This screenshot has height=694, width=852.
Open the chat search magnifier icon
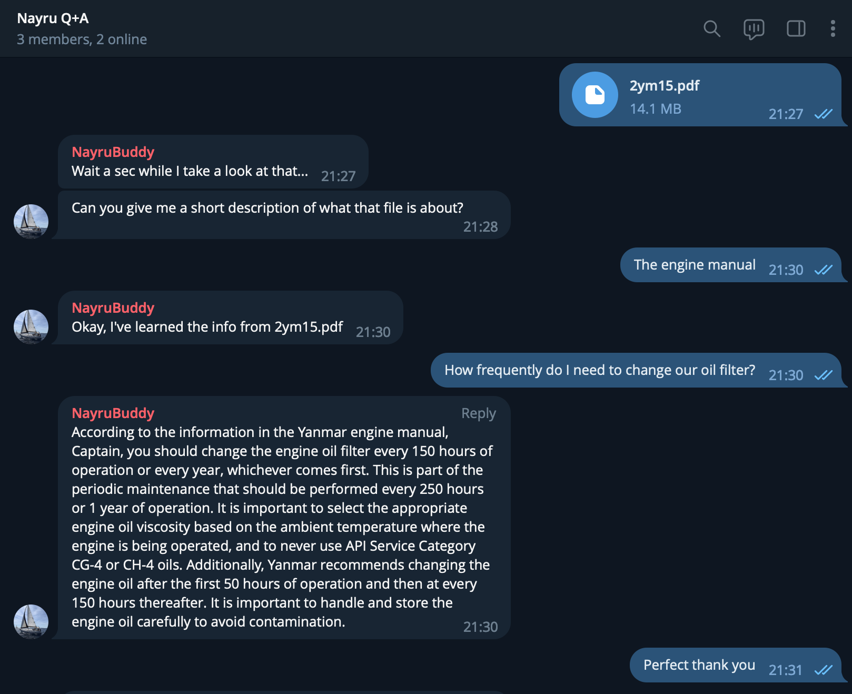[x=712, y=28]
